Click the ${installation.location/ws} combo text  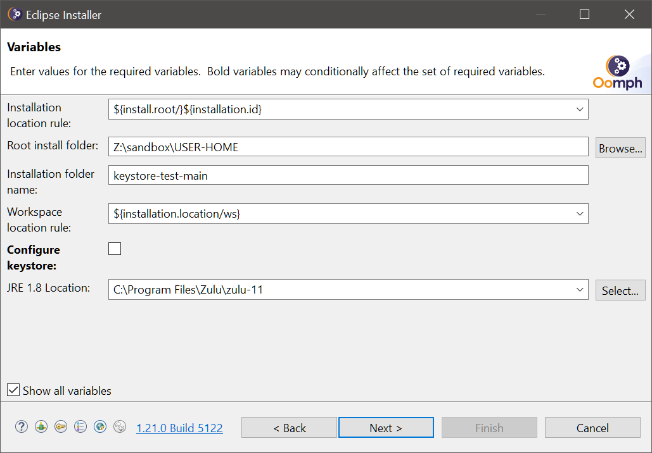point(177,214)
